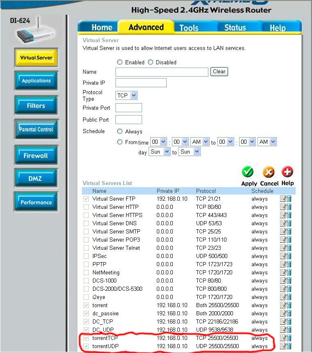
Task: Click the Clear button beside Name
Action: click(219, 72)
